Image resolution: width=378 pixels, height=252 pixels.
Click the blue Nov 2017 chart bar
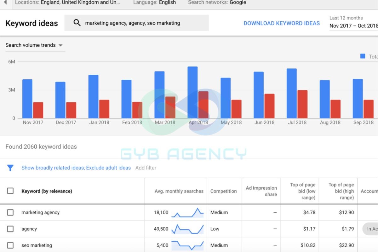27,99
